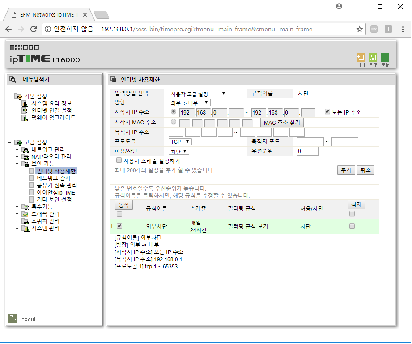Image resolution: width=412 pixels, height=344 pixels.
Task: Uncheck the 모든 IP 주소 checkbox
Action: click(x=328, y=112)
